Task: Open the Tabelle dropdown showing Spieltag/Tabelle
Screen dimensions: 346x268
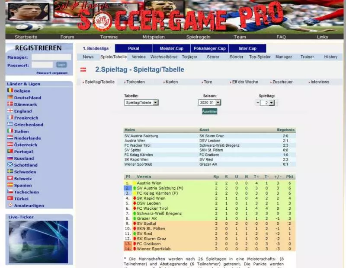Action: tap(141, 103)
